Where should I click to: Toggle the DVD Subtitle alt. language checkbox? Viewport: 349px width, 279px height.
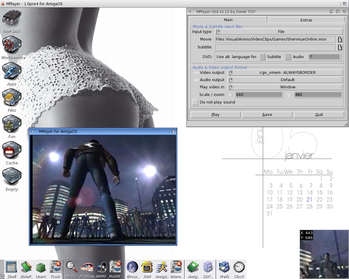(263, 57)
